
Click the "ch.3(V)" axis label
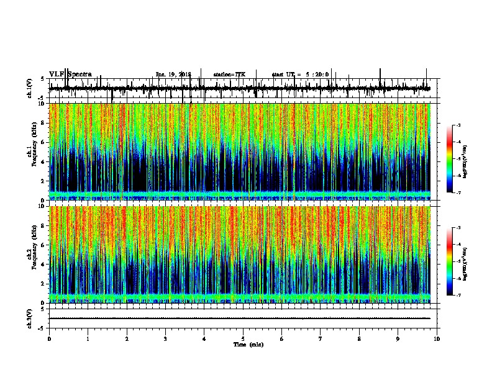(x=30, y=319)
